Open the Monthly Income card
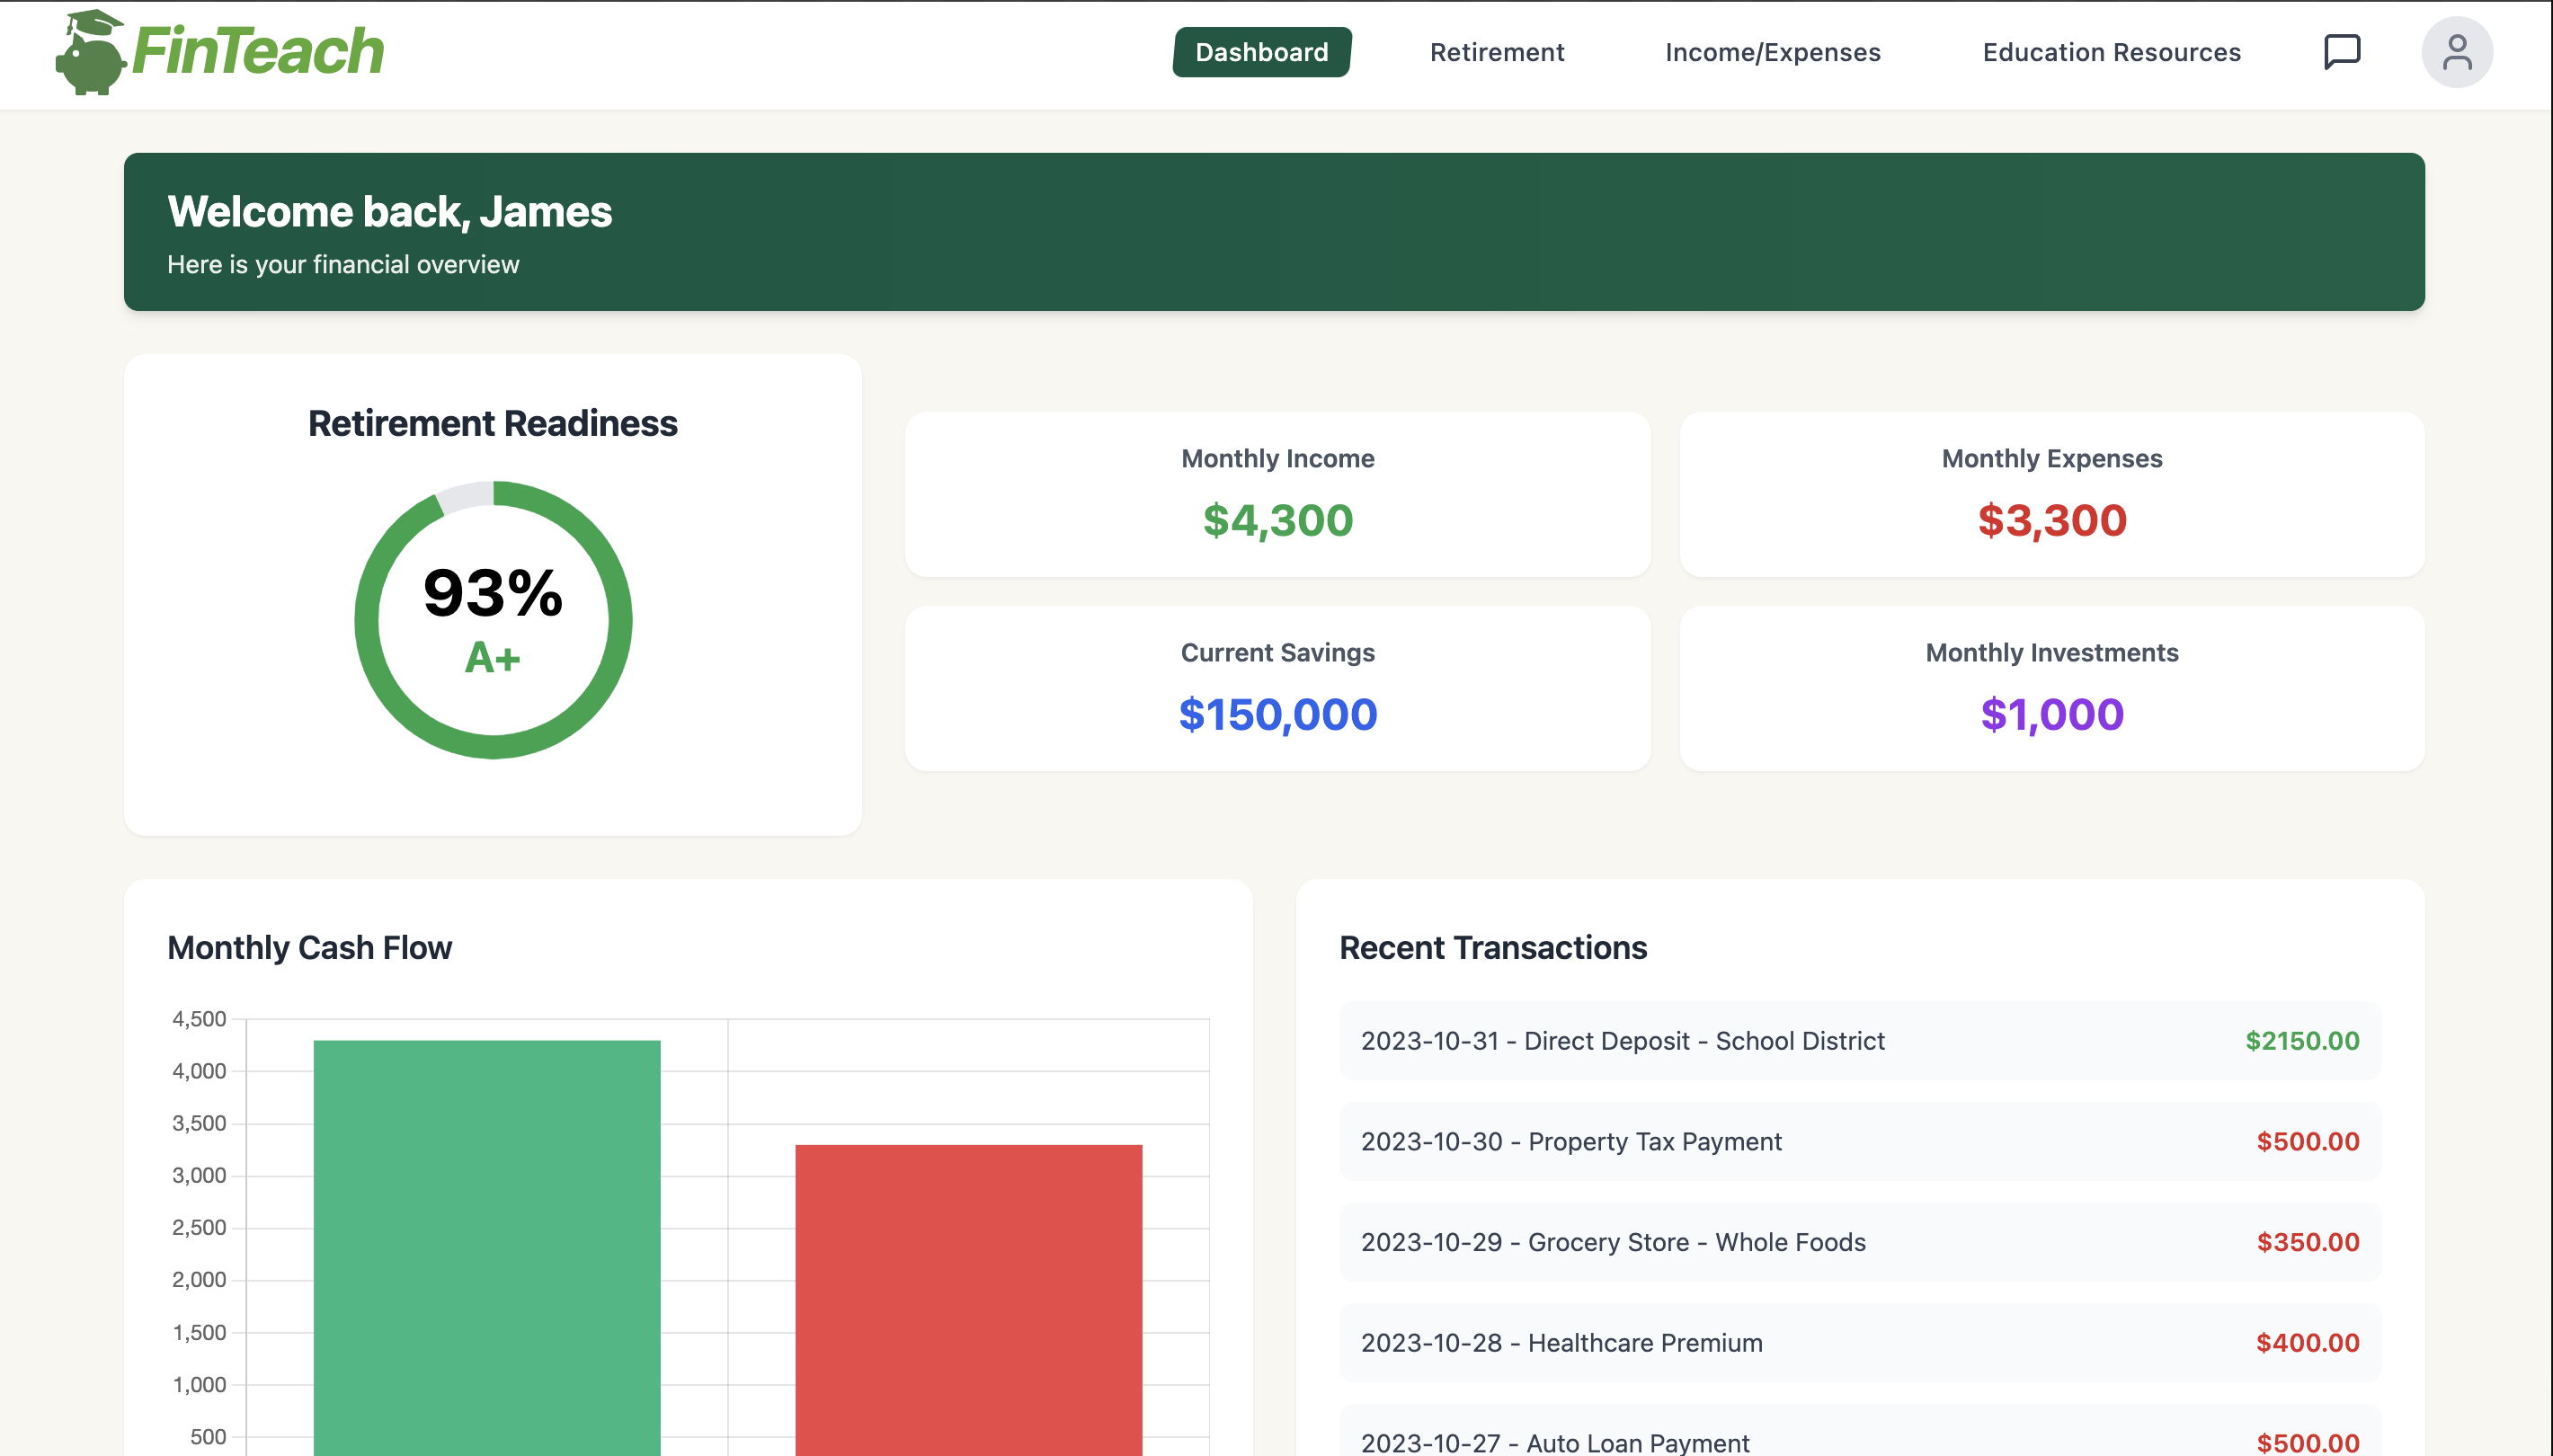The width and height of the screenshot is (2553, 1456). tap(1277, 494)
